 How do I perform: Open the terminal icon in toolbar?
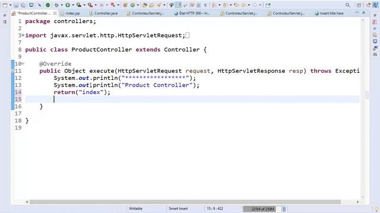31,5
